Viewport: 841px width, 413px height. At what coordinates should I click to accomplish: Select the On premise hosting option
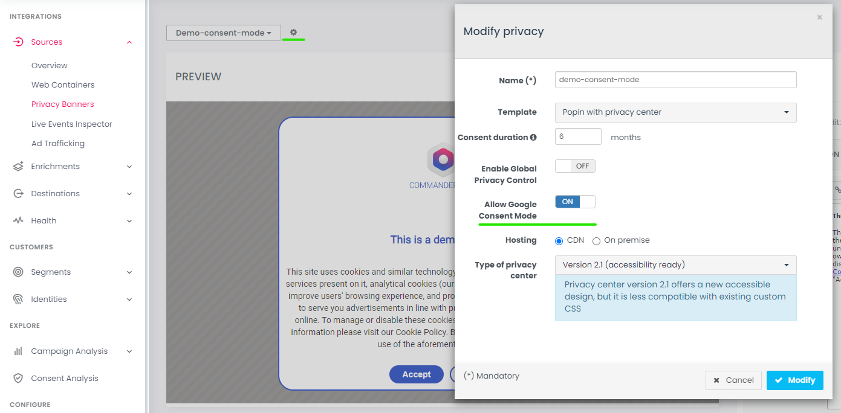tap(596, 241)
